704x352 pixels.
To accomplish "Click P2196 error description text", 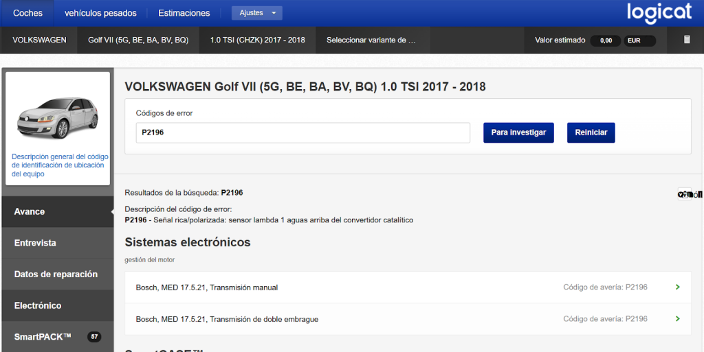I will coord(269,220).
